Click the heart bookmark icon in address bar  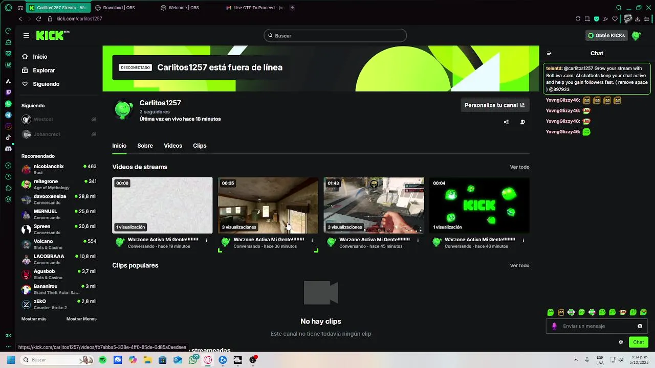coord(615,19)
